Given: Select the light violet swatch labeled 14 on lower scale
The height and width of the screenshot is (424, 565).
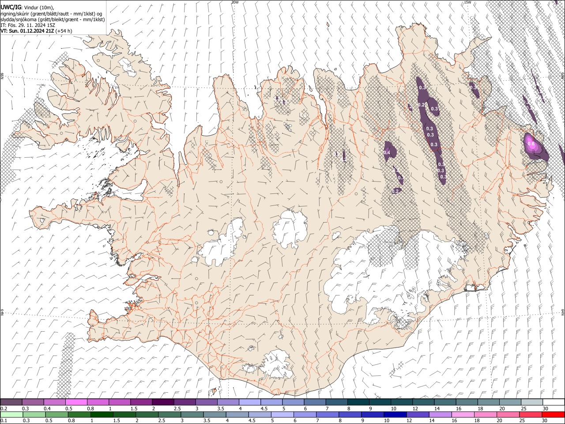Looking at the screenshot, I should (440, 414).
